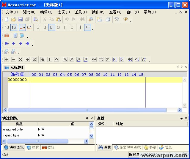Viewport: 190px width, 159px height.
Task: Click down arrow in 快速浏览 list scrollbar
Action: point(91,136)
